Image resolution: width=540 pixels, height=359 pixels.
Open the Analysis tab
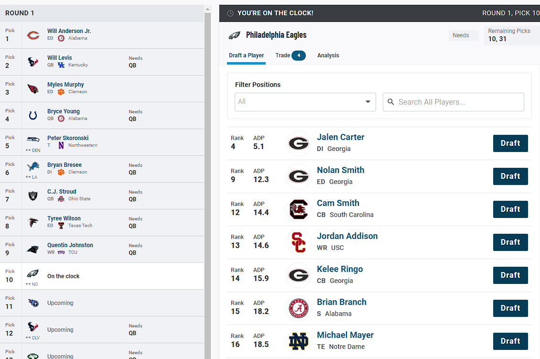pos(328,55)
